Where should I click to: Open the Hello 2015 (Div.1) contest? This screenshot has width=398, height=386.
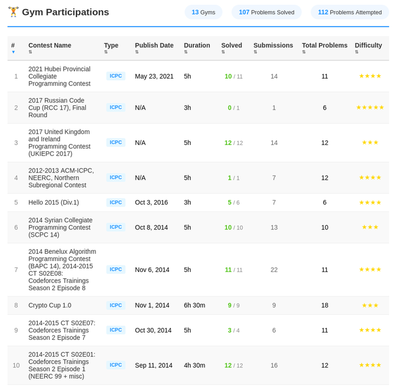click(53, 203)
